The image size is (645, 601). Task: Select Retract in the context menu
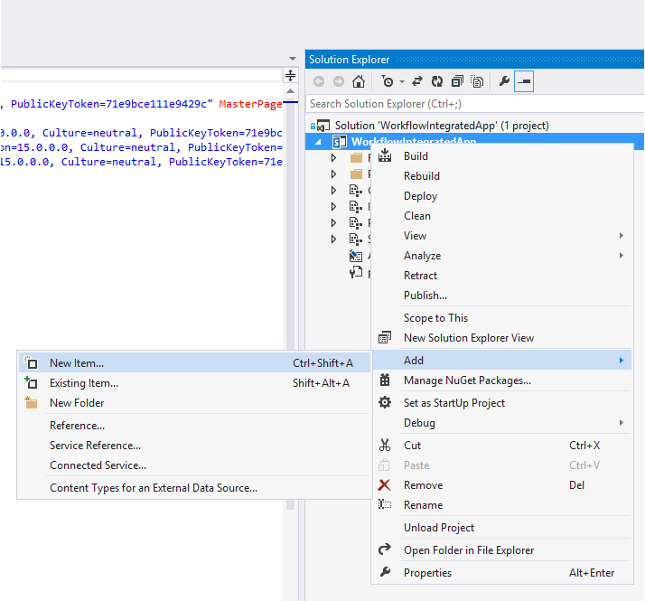pyautogui.click(x=420, y=276)
